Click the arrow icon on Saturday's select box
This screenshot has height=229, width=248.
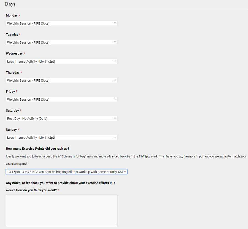point(115,118)
